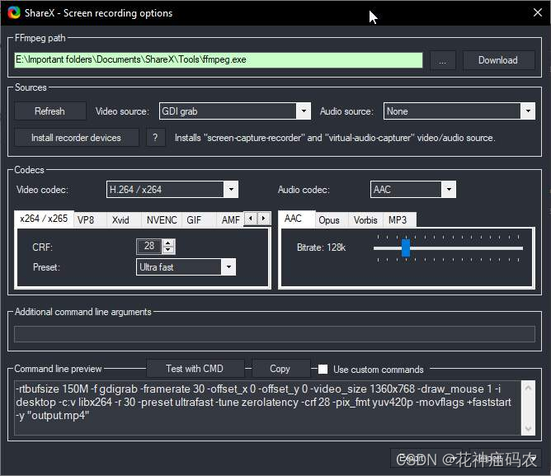Click the 'Preset:' label
Image resolution: width=551 pixels, height=476 pixels.
click(x=46, y=267)
